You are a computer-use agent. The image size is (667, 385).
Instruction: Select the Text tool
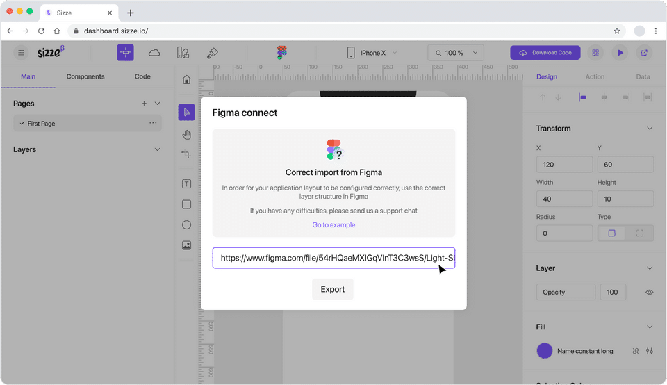pyautogui.click(x=186, y=183)
